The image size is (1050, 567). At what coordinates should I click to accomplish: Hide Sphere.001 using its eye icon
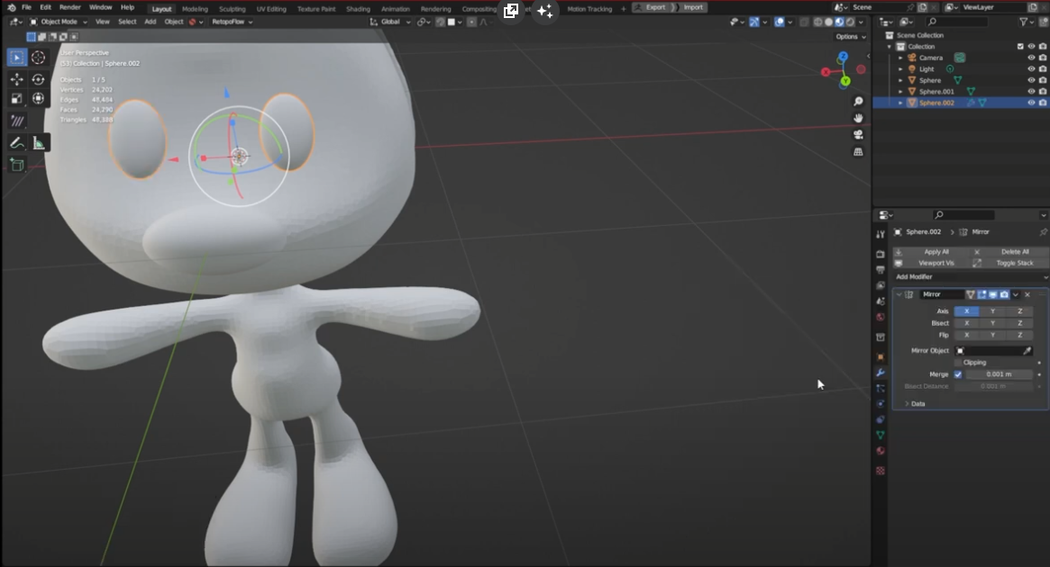tap(1031, 91)
